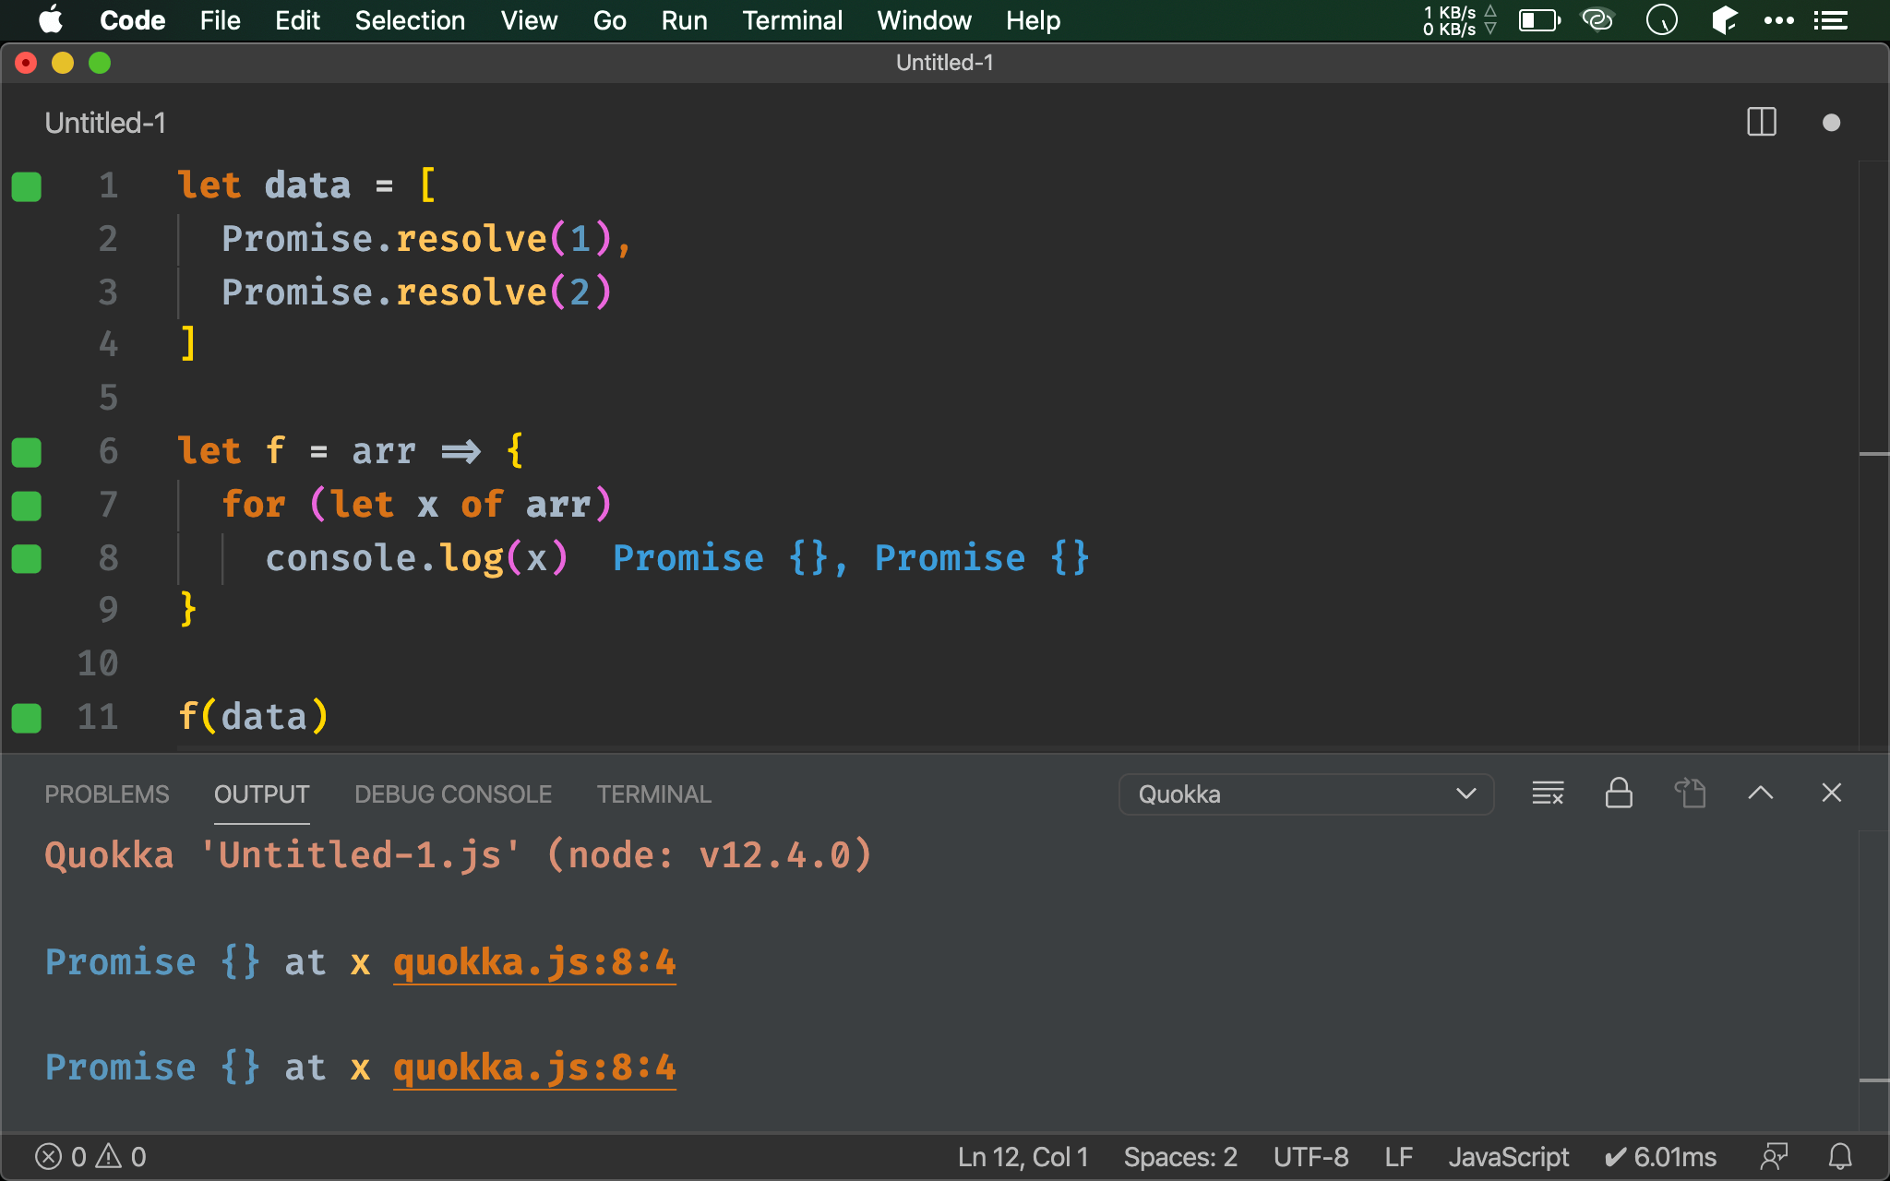This screenshot has width=1890, height=1181.
Task: Open the Code application menu
Action: (132, 20)
